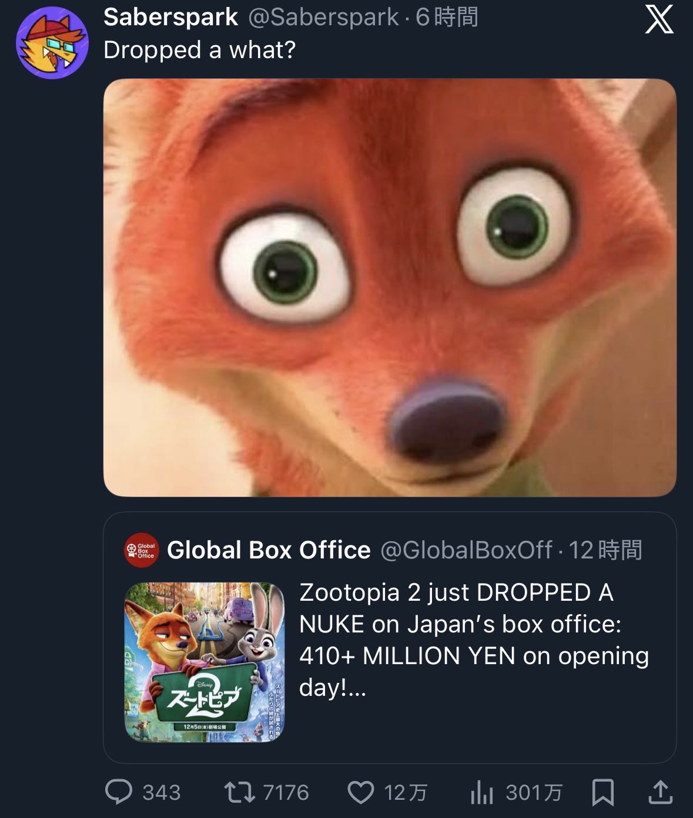693x818 pixels.
Task: Open quoted tweet text about Zootopia 2
Action: [x=473, y=639]
